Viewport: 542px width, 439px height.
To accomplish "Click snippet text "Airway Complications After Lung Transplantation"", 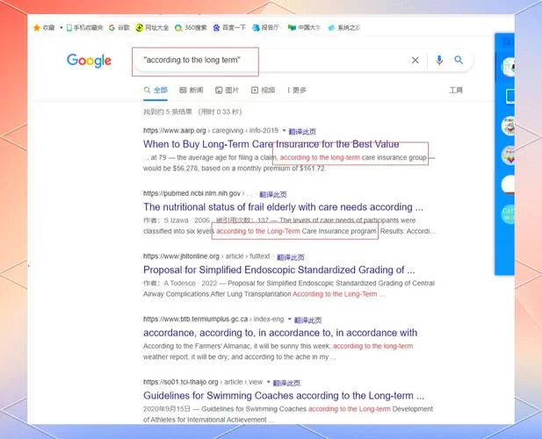I will (218, 294).
